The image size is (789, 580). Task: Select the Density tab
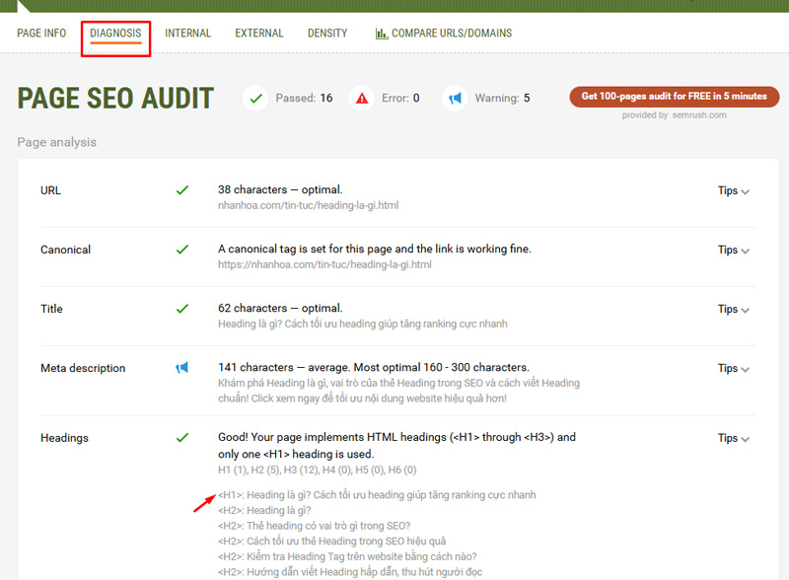(x=327, y=34)
